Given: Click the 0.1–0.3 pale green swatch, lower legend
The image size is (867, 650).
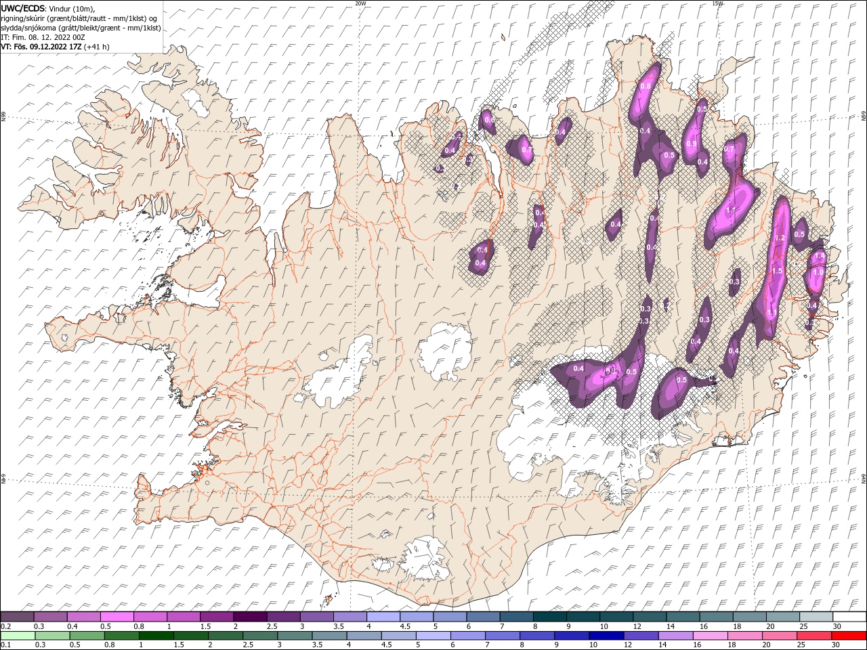Looking at the screenshot, I should (x=17, y=636).
